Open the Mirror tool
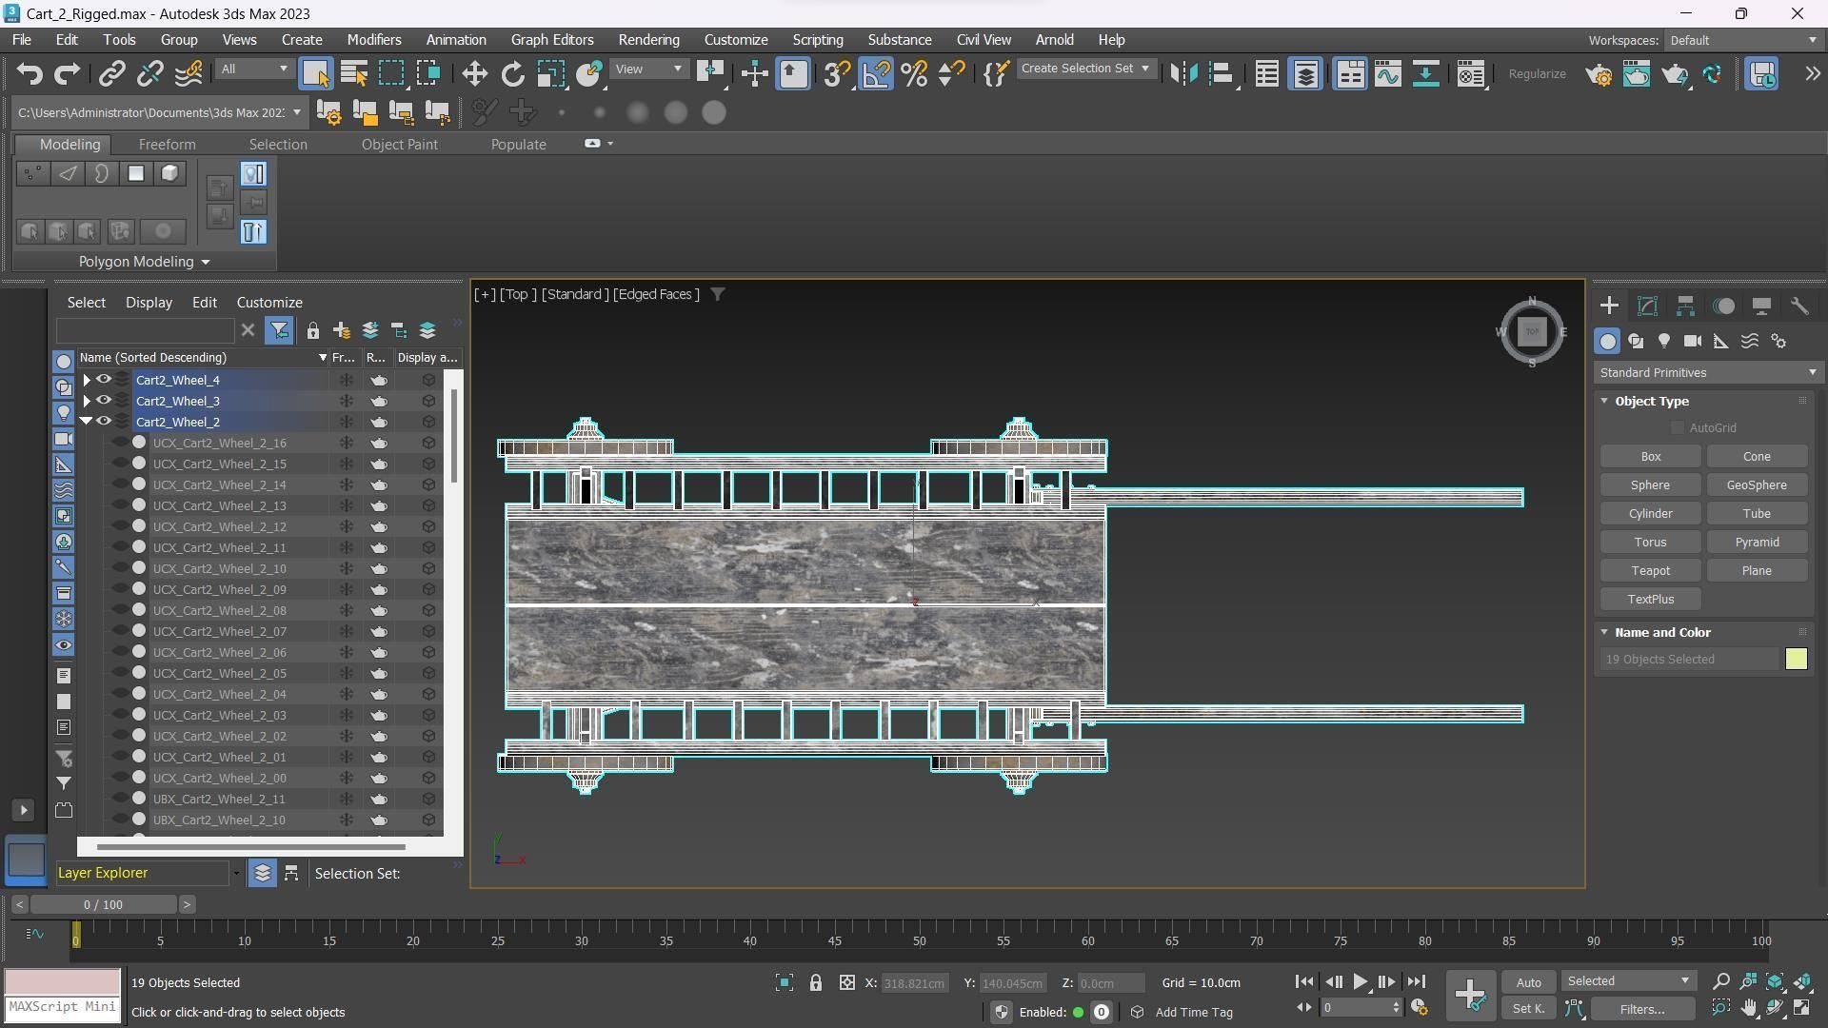 pos(1183,74)
